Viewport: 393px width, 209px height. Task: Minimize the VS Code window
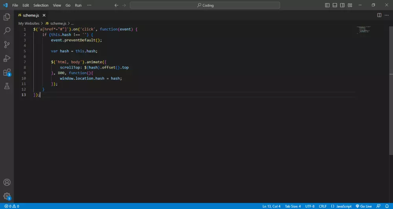(360, 5)
